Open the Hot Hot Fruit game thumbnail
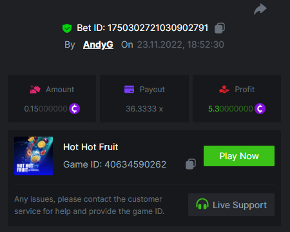The width and height of the screenshot is (290, 232). click(34, 156)
